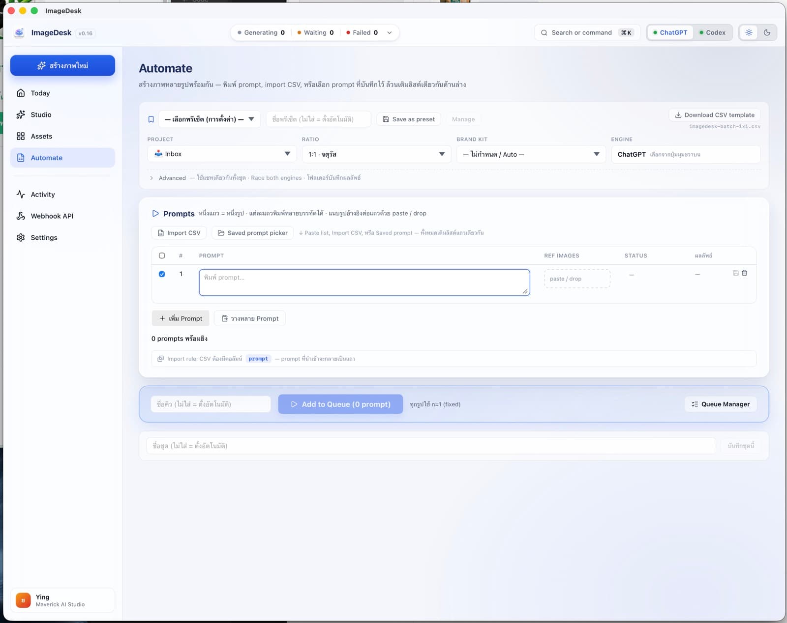Enable dark theme with moon icon
Image resolution: width=787 pixels, height=623 pixels.
click(x=767, y=32)
